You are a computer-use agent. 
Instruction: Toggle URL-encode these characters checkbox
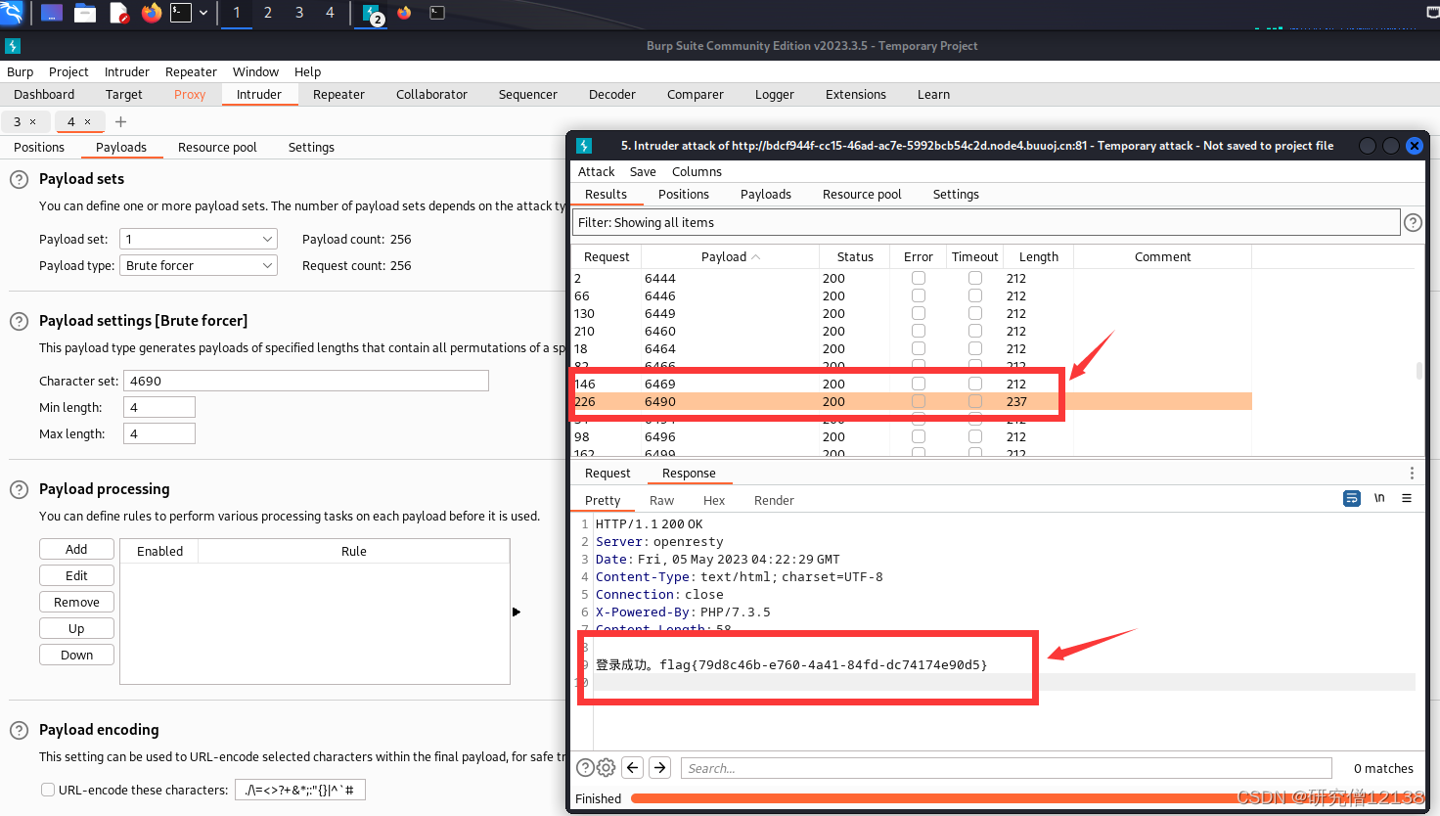pos(47,790)
